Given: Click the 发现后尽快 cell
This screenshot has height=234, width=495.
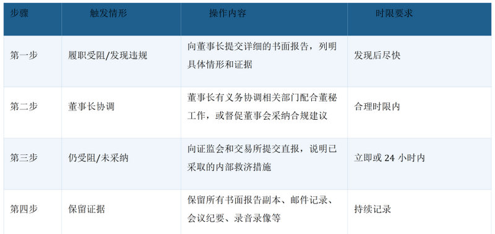Looking at the screenshot, I should [420, 61].
